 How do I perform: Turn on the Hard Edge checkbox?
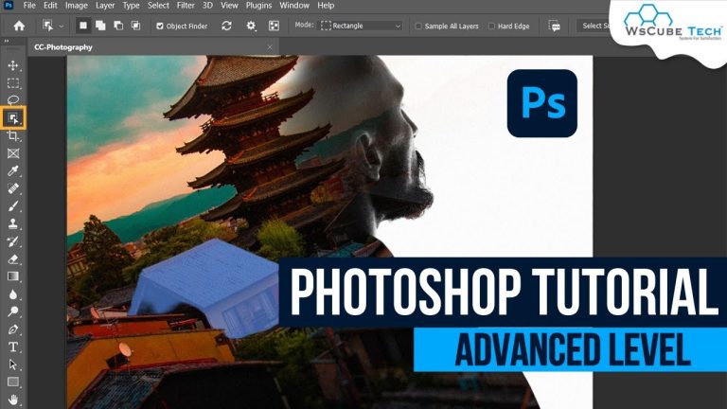490,26
